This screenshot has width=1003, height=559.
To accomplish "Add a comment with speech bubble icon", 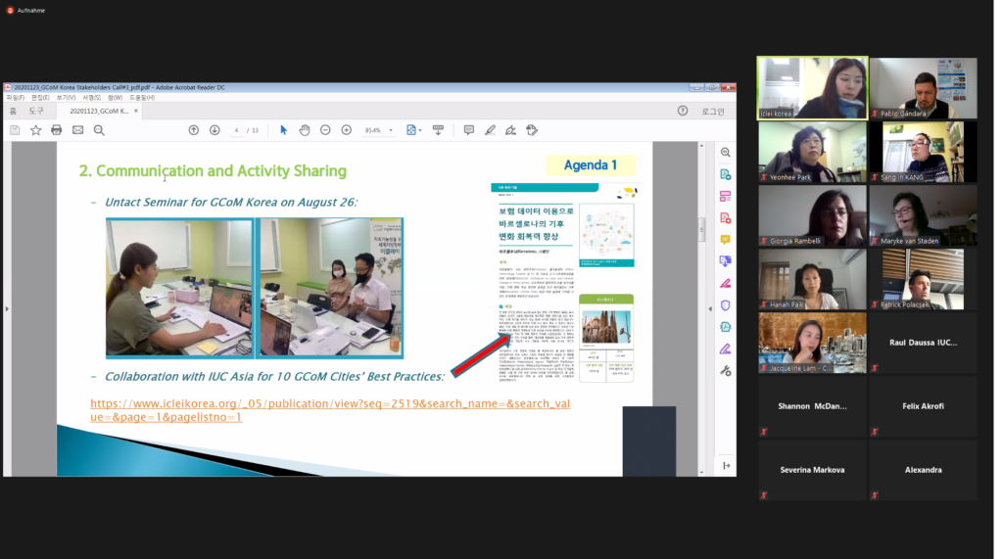I will pos(468,130).
